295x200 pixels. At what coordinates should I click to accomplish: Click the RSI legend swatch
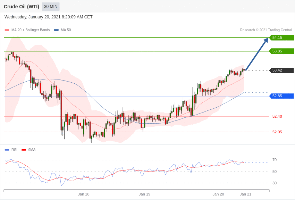coord(7,150)
